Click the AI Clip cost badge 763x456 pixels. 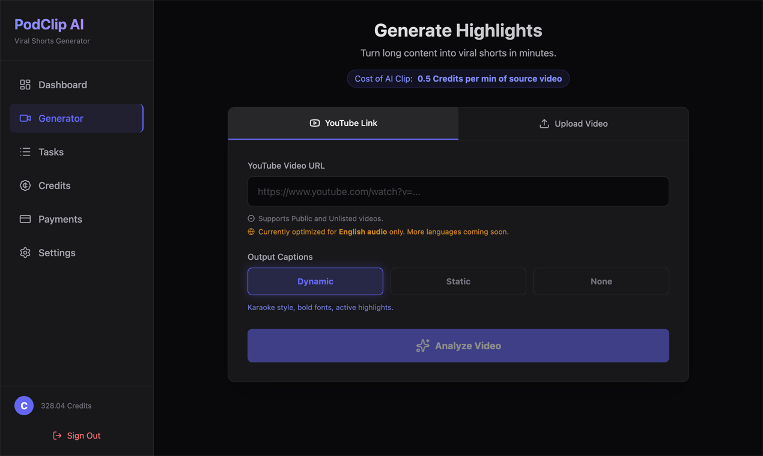458,79
